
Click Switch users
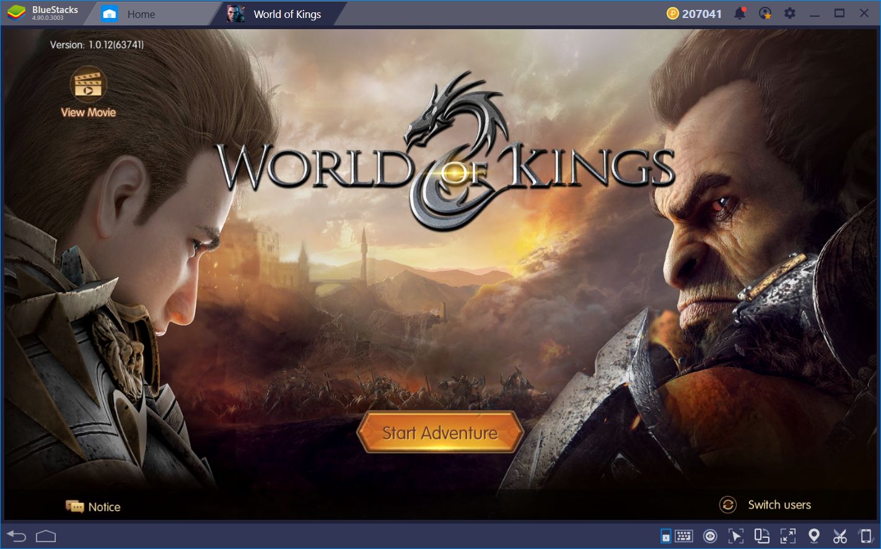765,505
